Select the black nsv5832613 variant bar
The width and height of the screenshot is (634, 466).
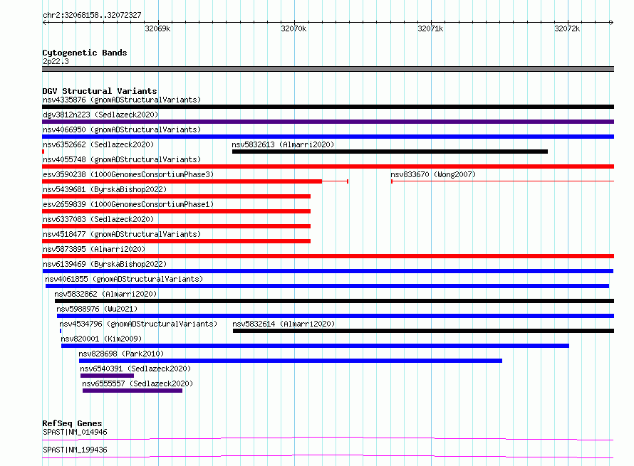390,152
